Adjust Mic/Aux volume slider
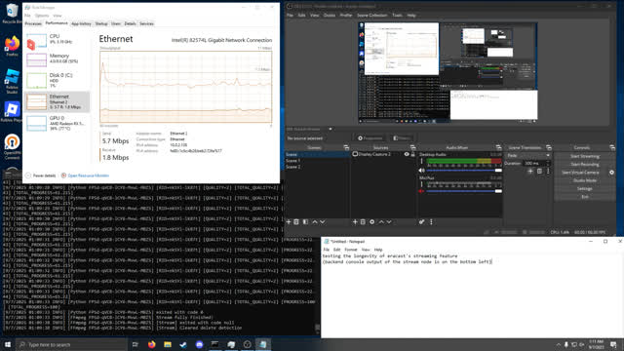The width and height of the screenshot is (624, 351). tap(464, 191)
